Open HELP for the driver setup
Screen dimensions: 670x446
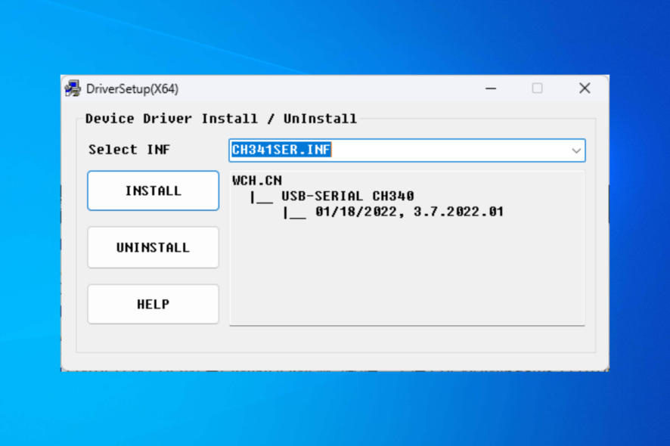pos(153,304)
